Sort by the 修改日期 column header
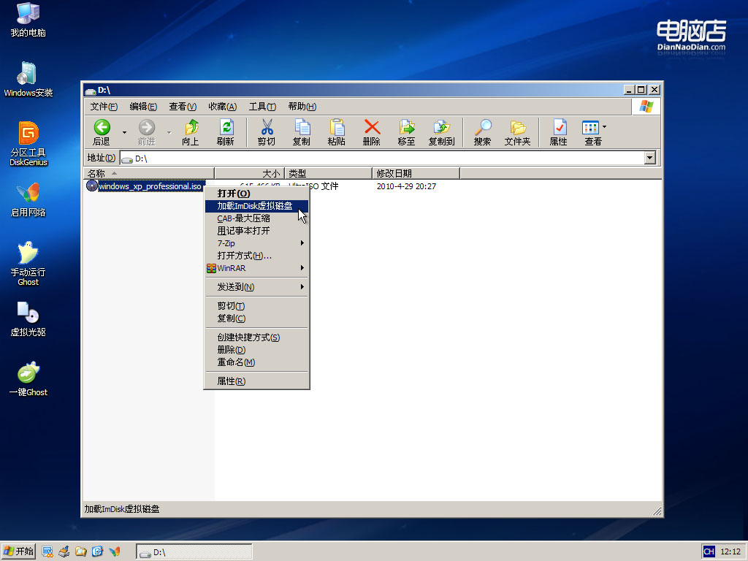This screenshot has width=748, height=561. [415, 173]
